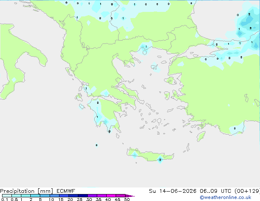Image resolution: width=260 pixels, height=201 pixels.
Task: Choose the 2–5 mm legend swatch
Action: pos(35,196)
